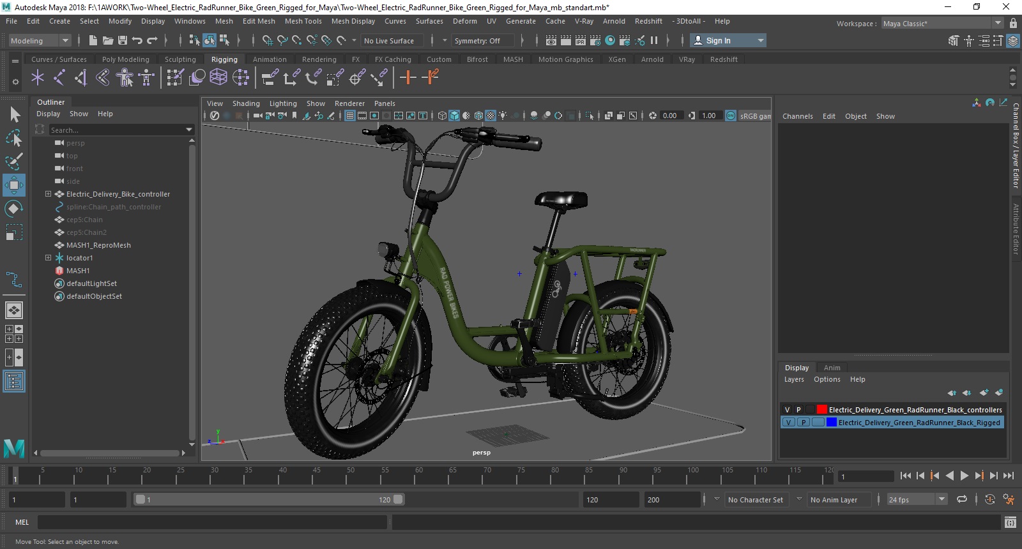This screenshot has height=549, width=1022.
Task: Toggle smooth shade all in viewport
Action: [x=454, y=116]
